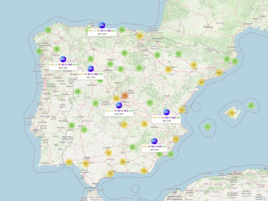Open the 8 cluster near Badajoz
Image resolution: width=268 pixels, height=201 pixels.
click(72, 125)
